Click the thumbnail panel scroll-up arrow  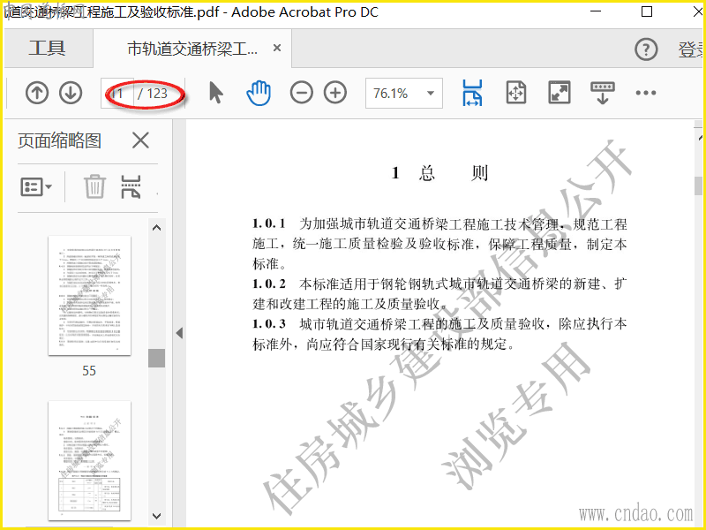157,228
